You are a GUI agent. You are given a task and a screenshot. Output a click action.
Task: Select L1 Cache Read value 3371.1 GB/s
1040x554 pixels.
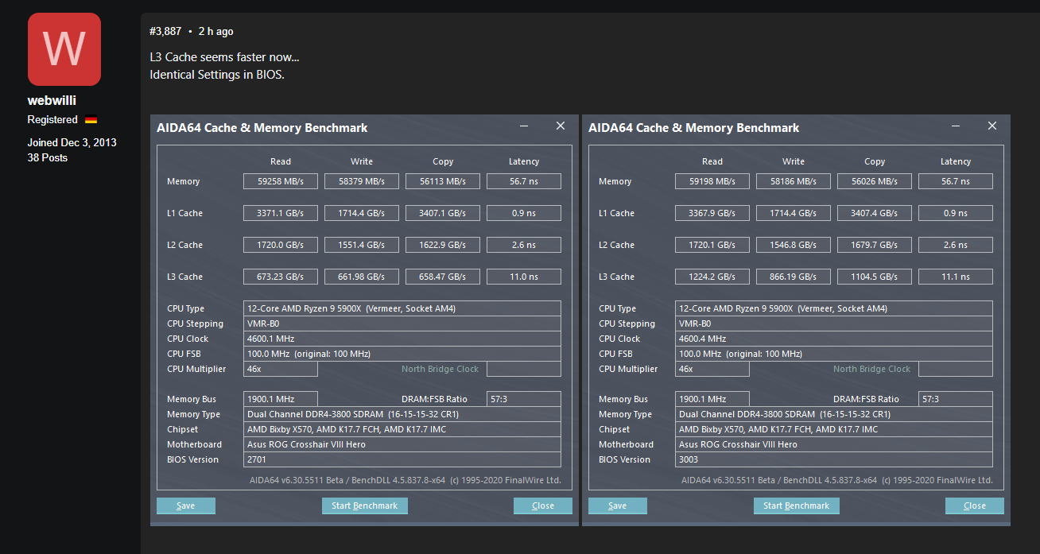pyautogui.click(x=281, y=213)
